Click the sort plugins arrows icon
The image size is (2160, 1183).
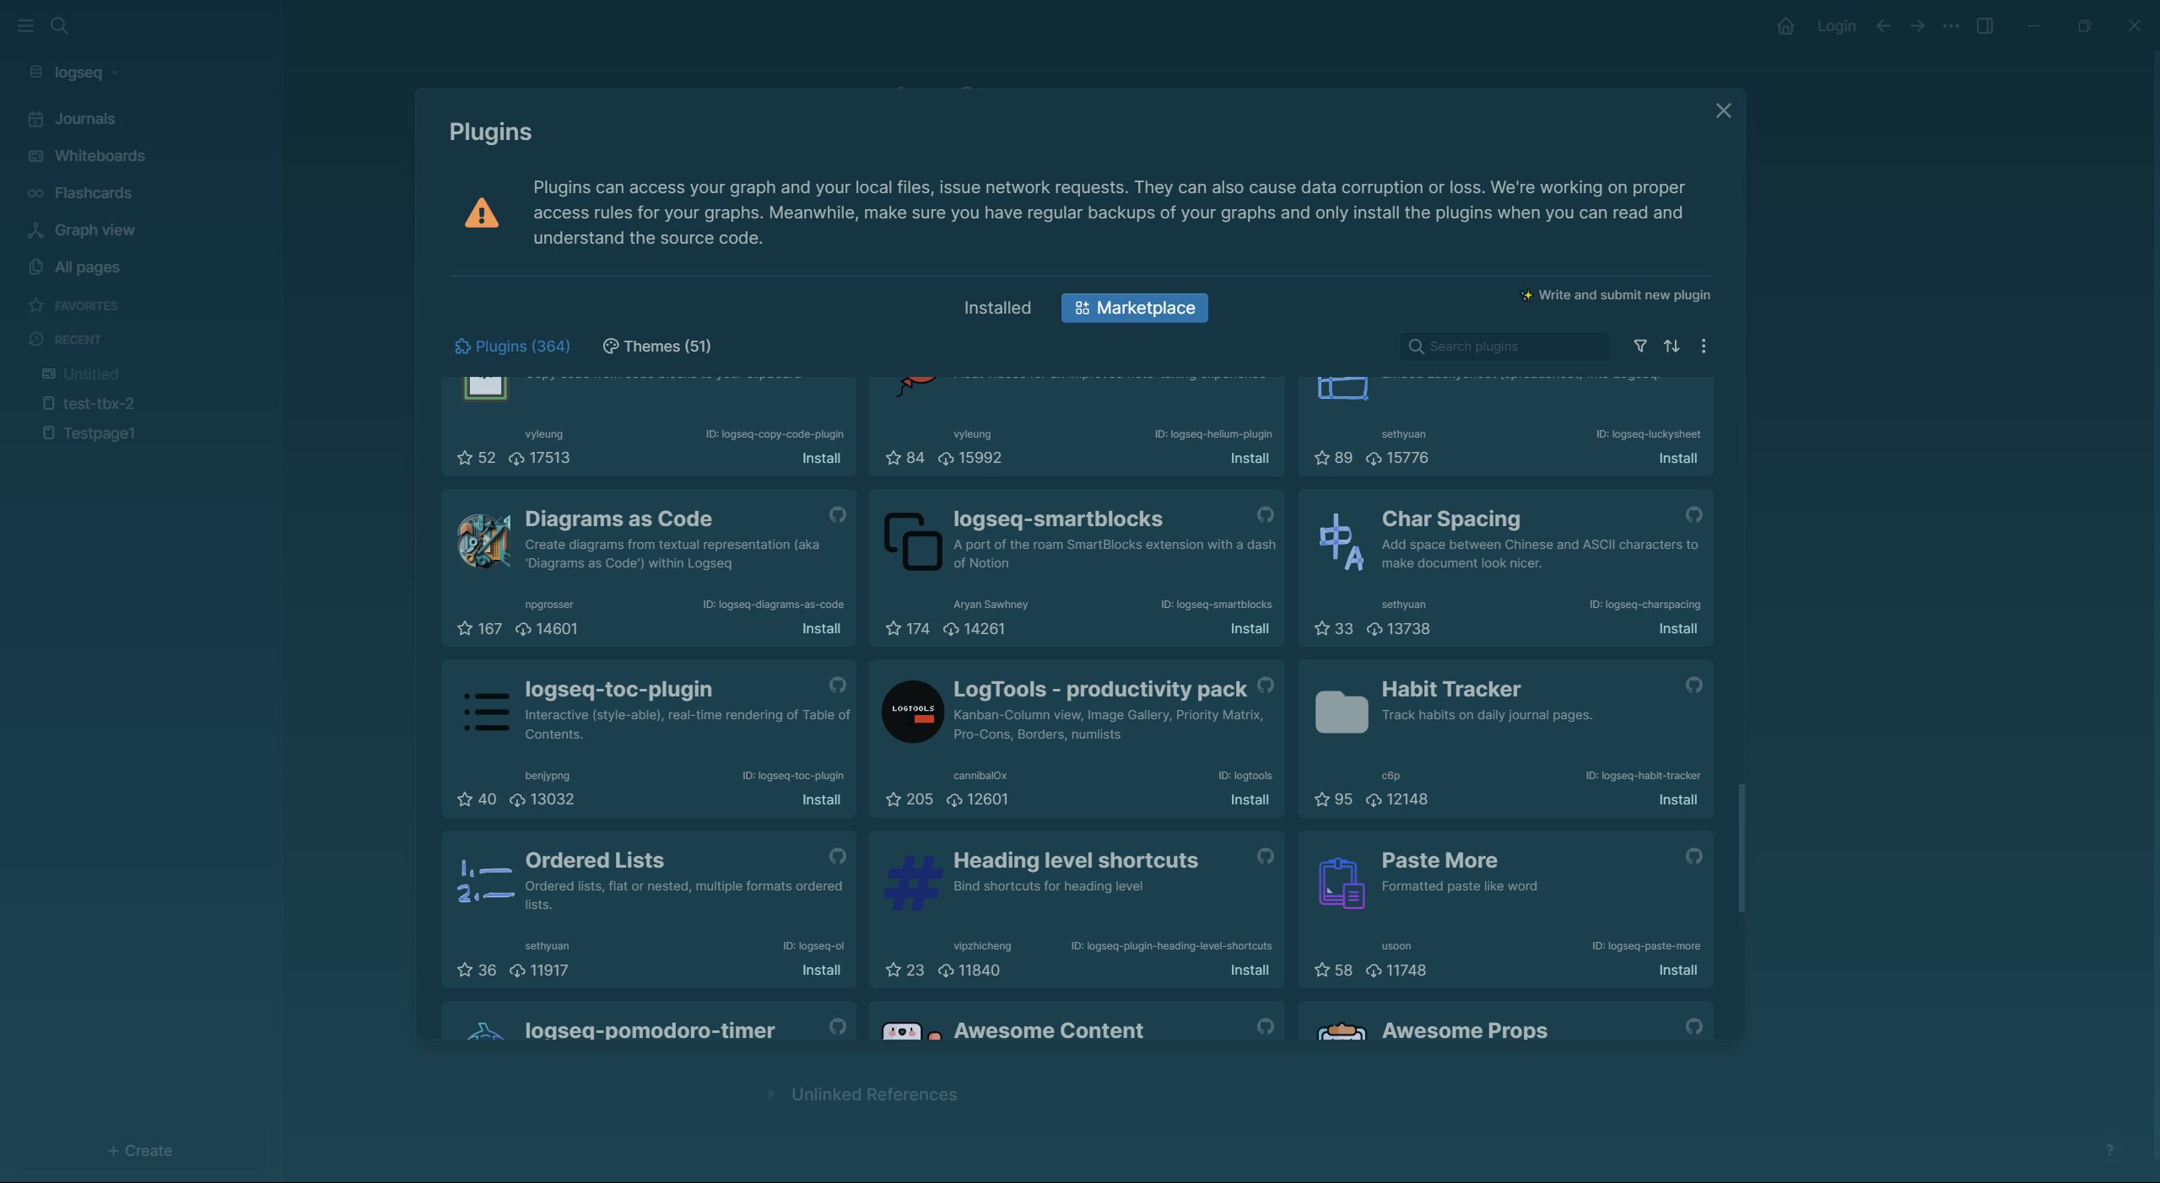pos(1671,346)
